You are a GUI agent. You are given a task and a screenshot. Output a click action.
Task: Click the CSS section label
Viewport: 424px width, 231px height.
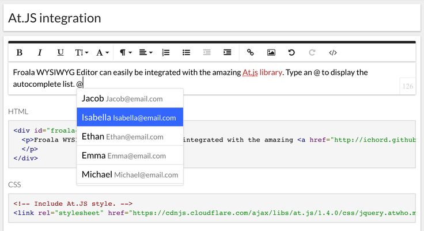14,184
